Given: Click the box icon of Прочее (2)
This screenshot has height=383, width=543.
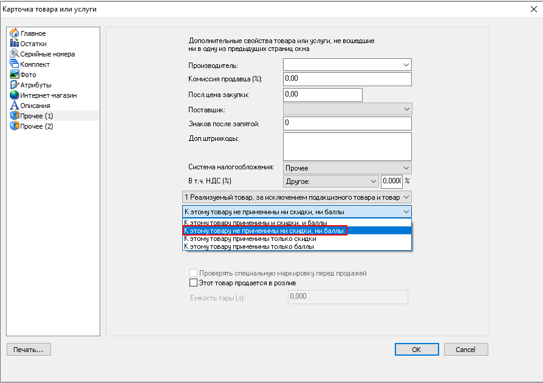Looking at the screenshot, I should click(14, 126).
